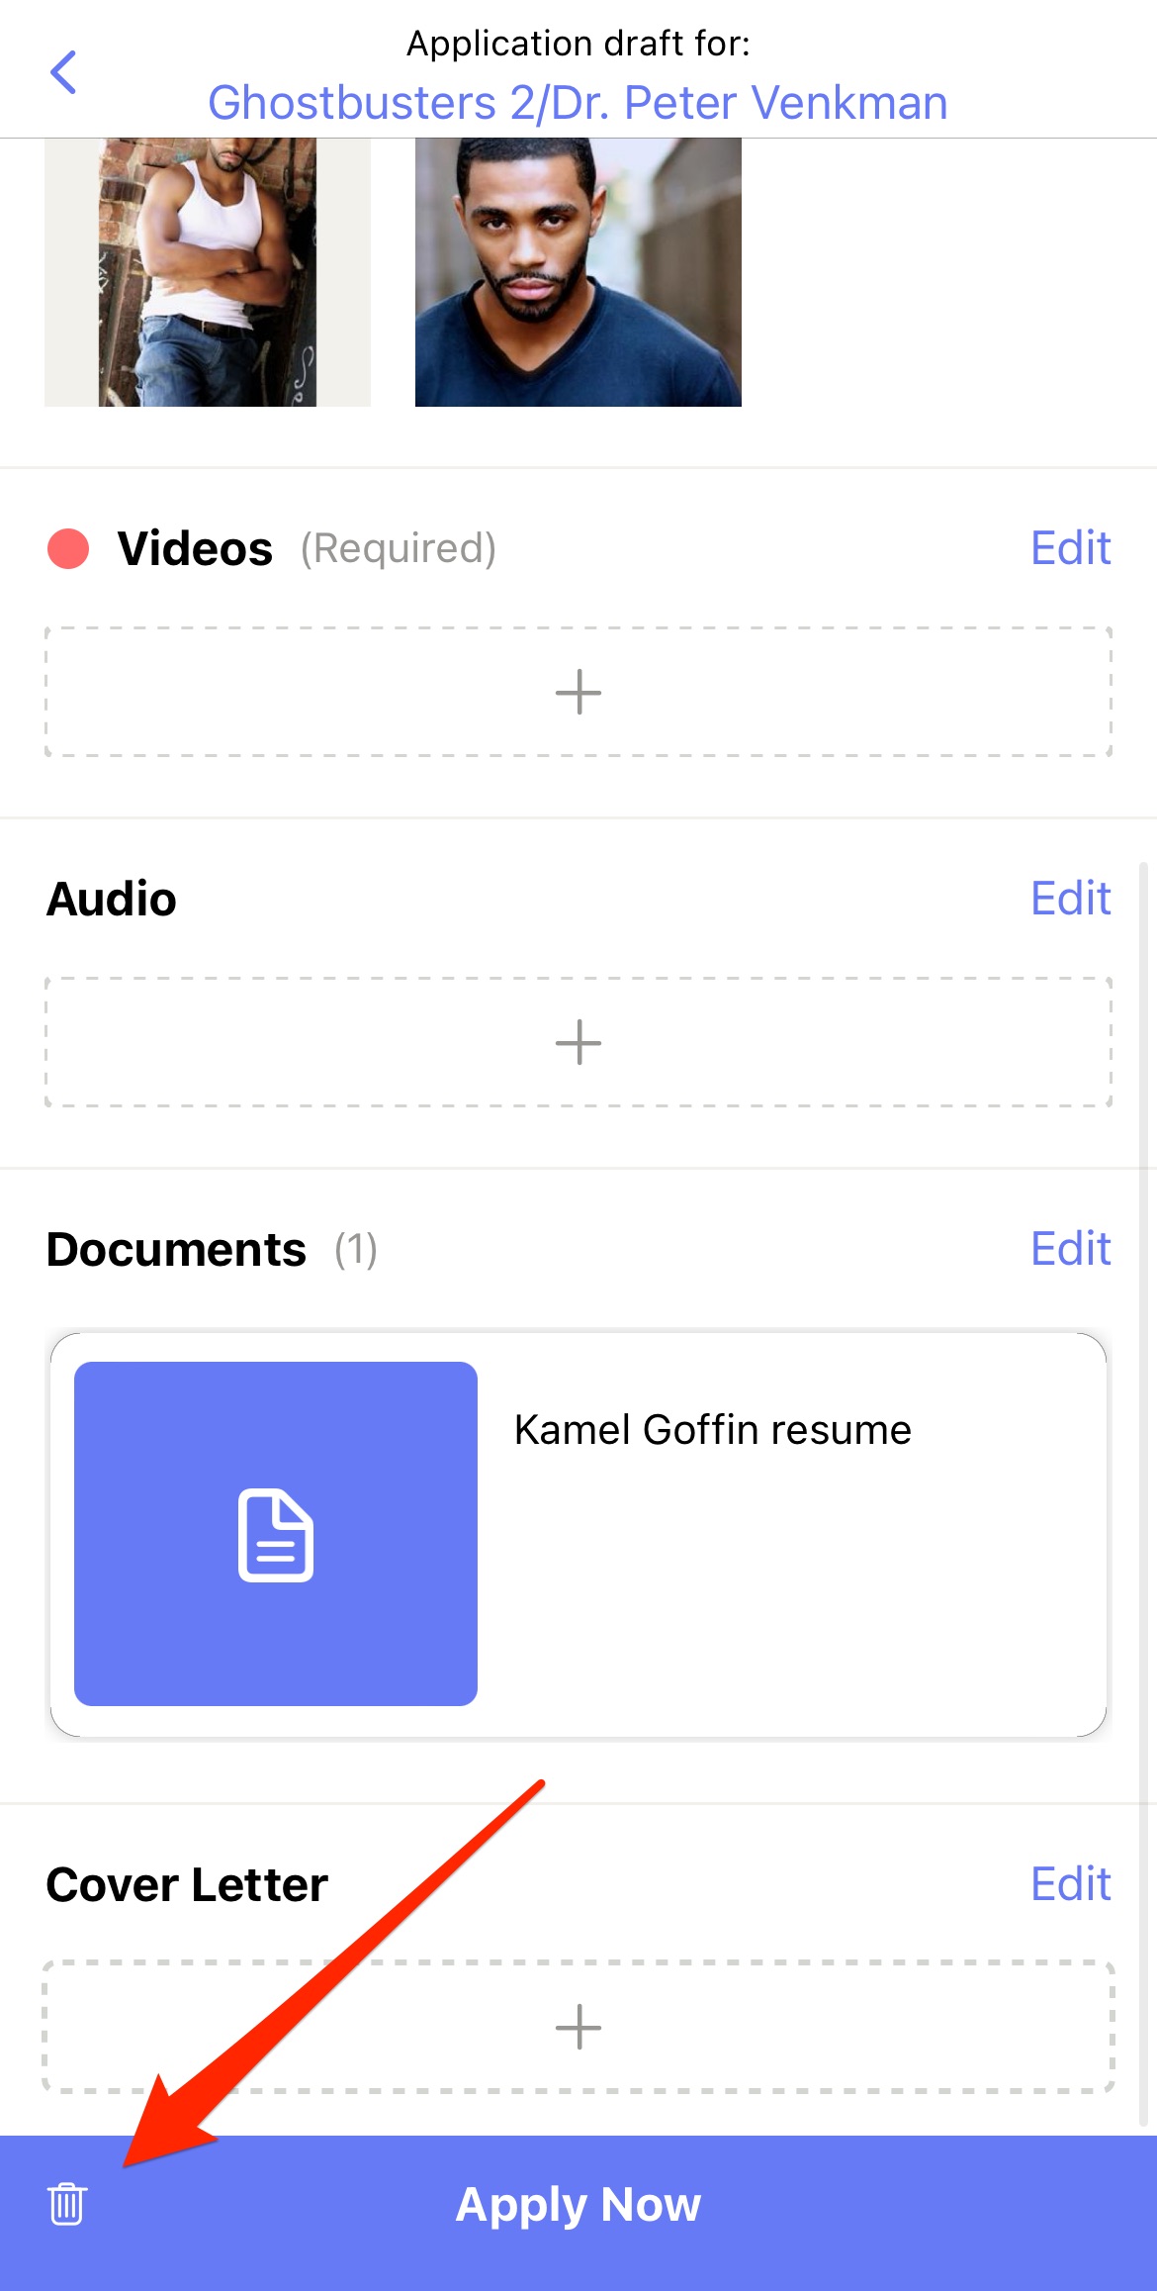Tap the red Videos required indicator dot
This screenshot has height=2291, width=1157.
[68, 548]
